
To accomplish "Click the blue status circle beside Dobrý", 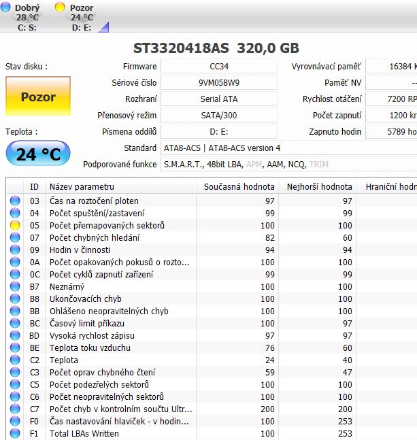I will [5, 7].
